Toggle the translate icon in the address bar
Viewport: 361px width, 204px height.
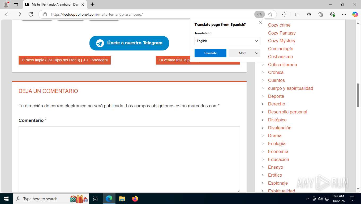(x=259, y=14)
